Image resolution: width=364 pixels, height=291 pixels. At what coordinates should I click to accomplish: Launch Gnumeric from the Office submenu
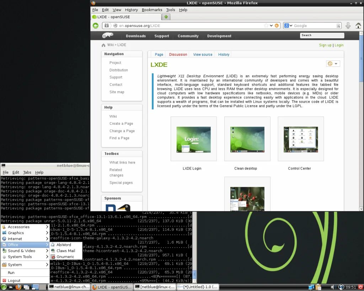[x=66, y=257]
